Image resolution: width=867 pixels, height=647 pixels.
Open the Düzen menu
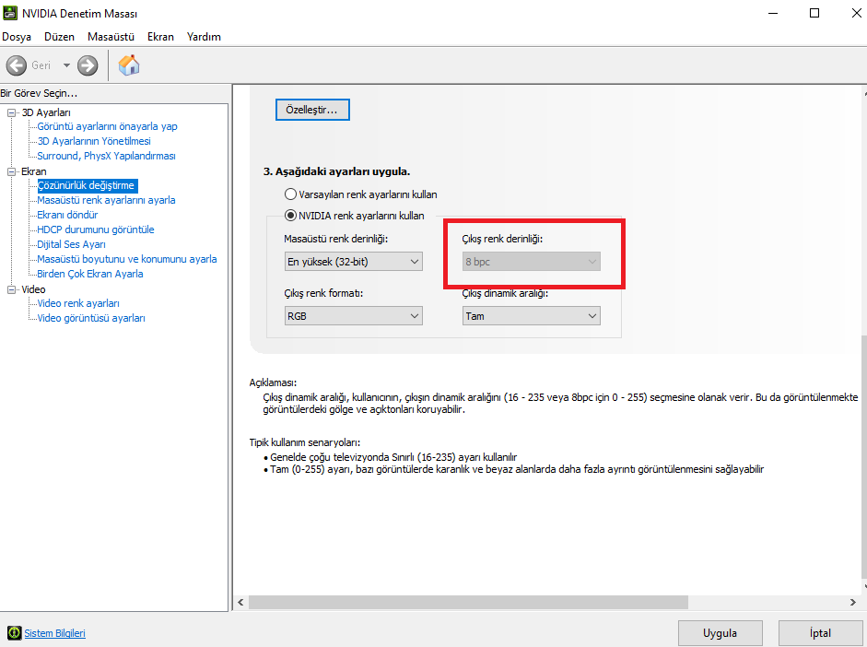click(x=59, y=37)
